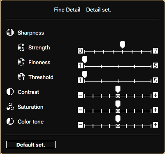165x154 pixels.
Task: Click the Threshold icon marked T
Action: click(21, 77)
